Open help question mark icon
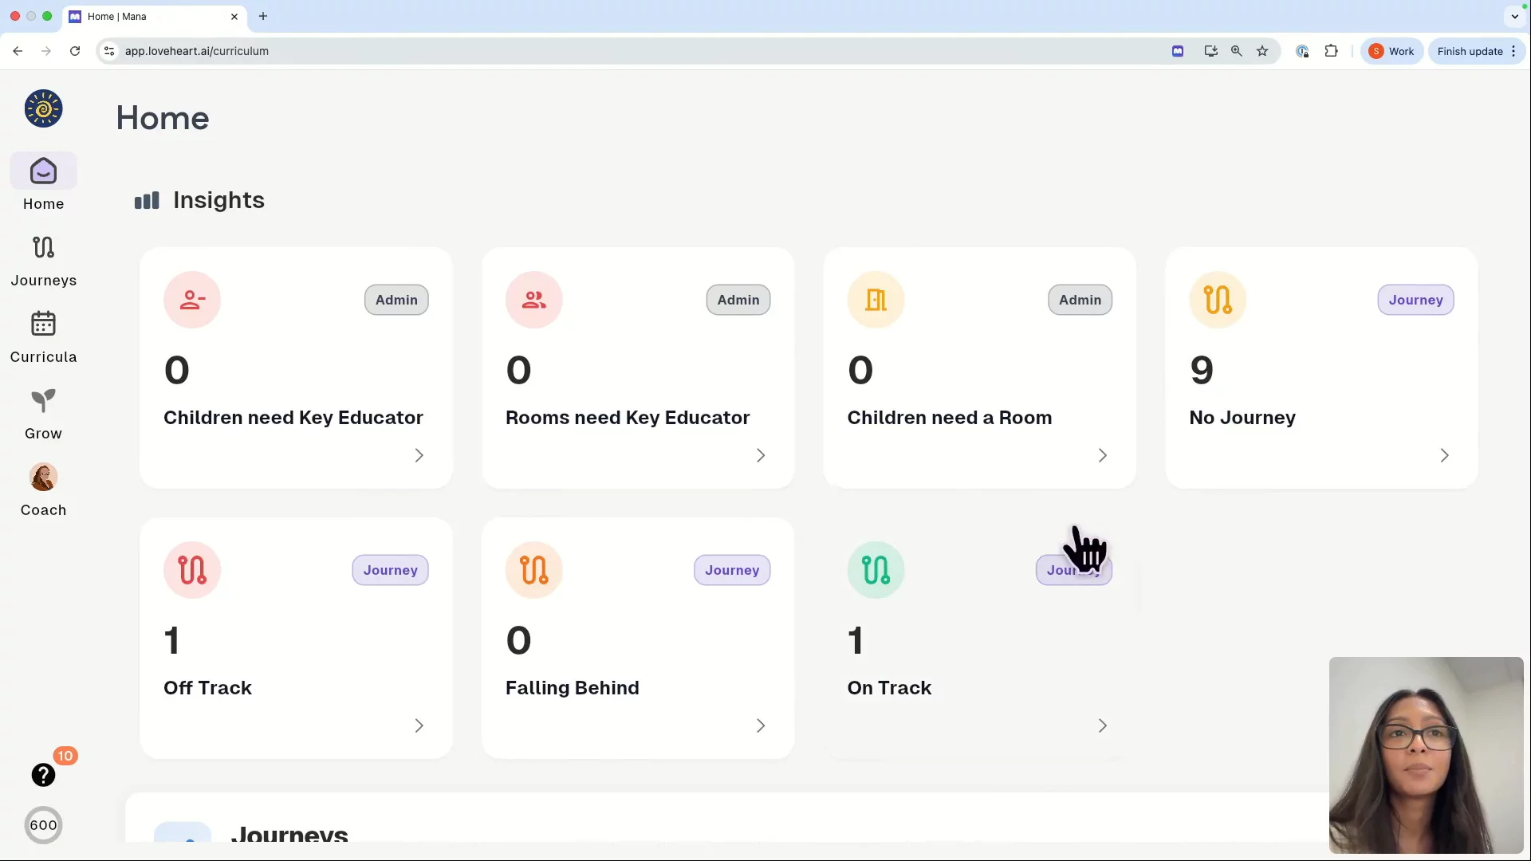The height and width of the screenshot is (861, 1531). (43, 775)
